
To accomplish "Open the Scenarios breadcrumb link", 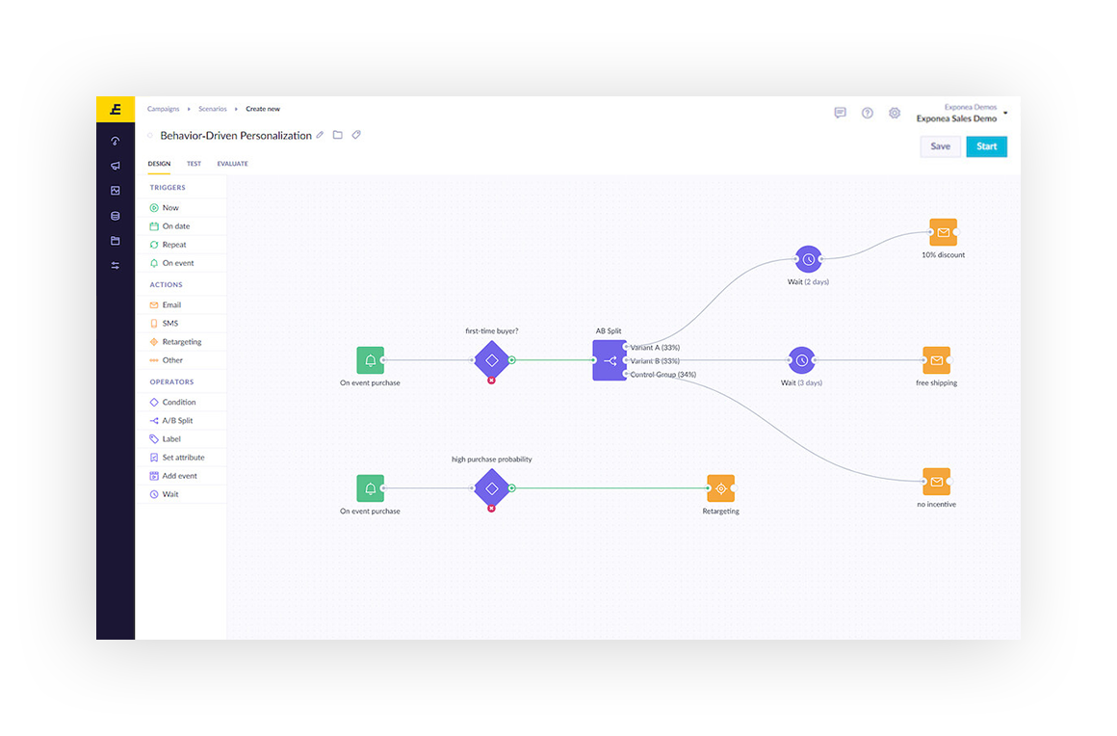I will pyautogui.click(x=213, y=109).
